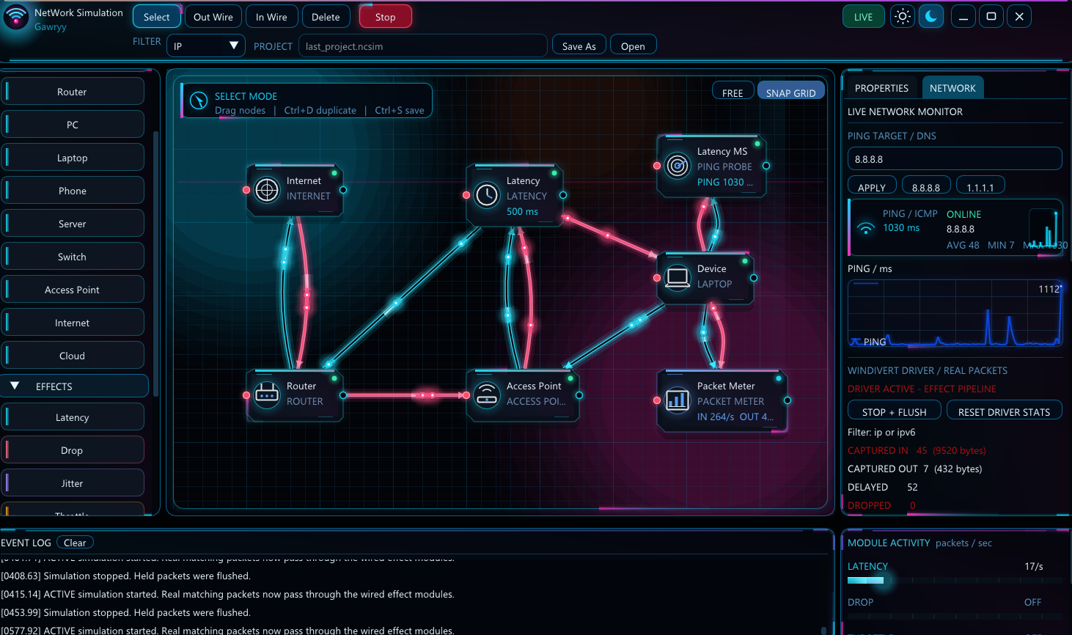Switch to light theme sun icon
Viewport: 1072px width, 635px height.
[x=903, y=16]
